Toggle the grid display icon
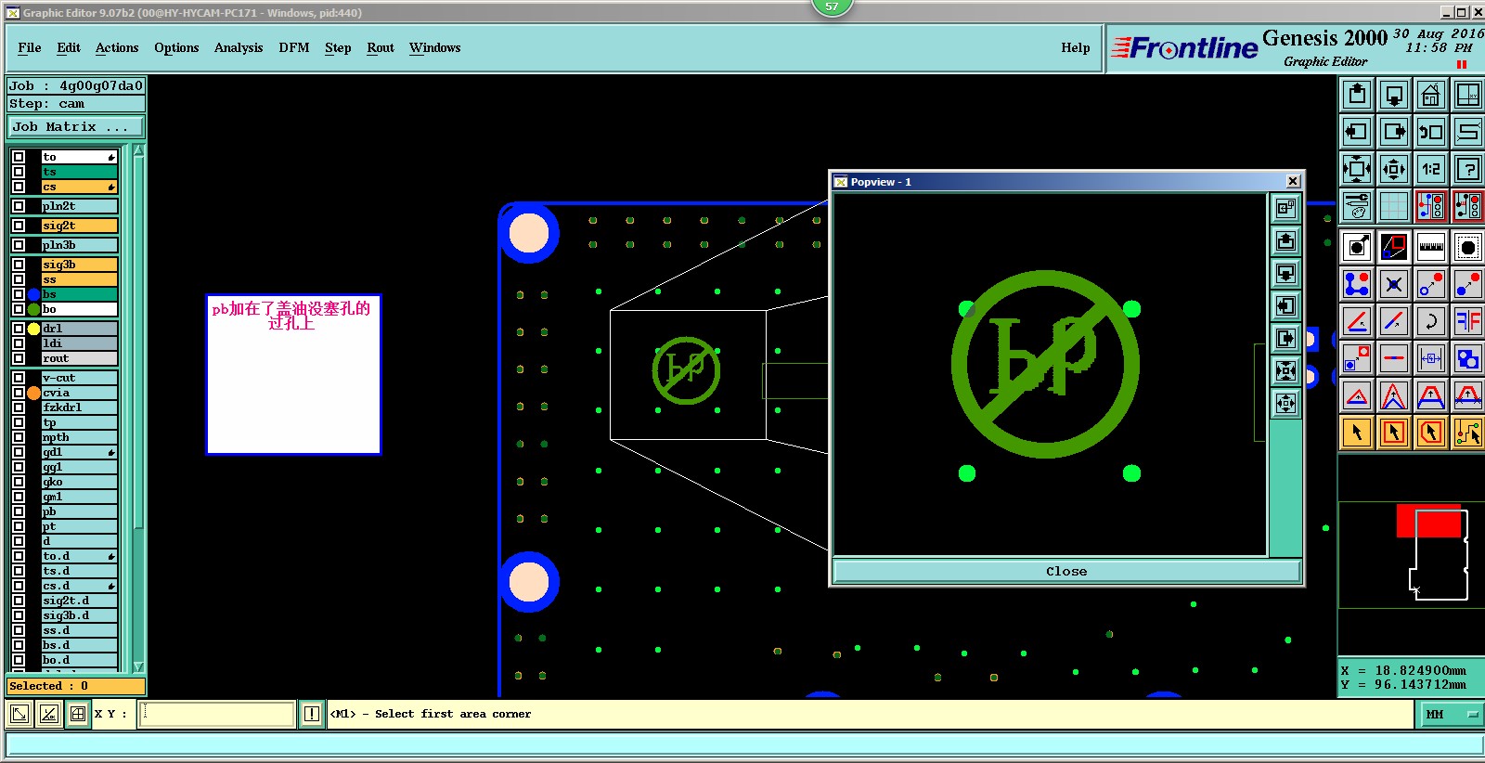Screen dimensions: 1485x763 (x=1394, y=206)
